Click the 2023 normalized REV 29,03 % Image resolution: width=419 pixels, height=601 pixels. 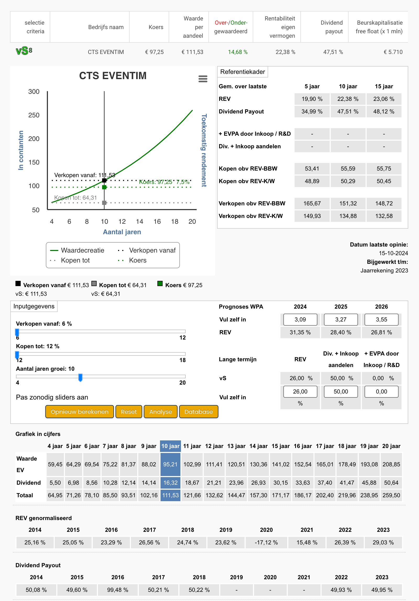[x=383, y=543]
